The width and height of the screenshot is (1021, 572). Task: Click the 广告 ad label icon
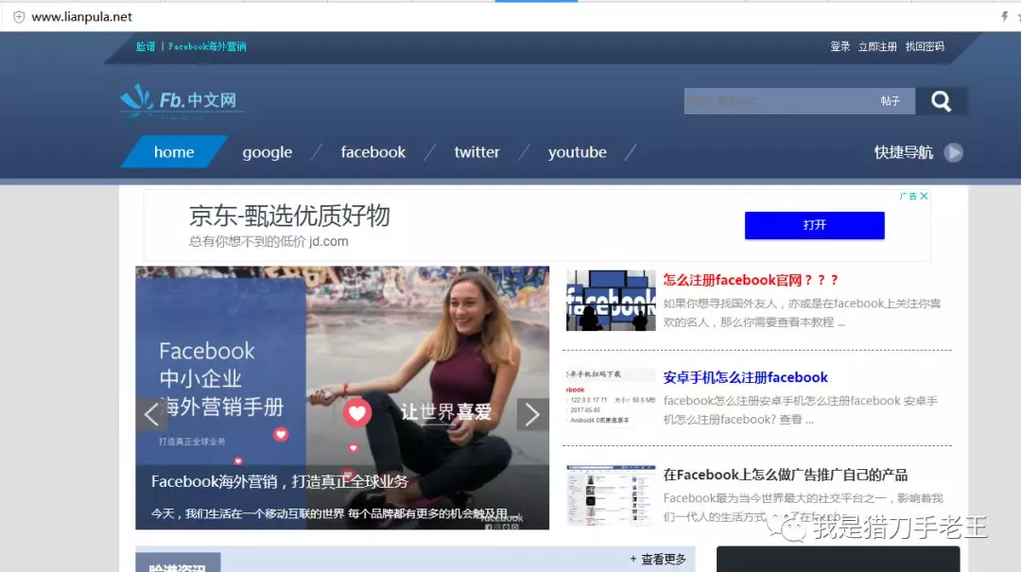(909, 196)
